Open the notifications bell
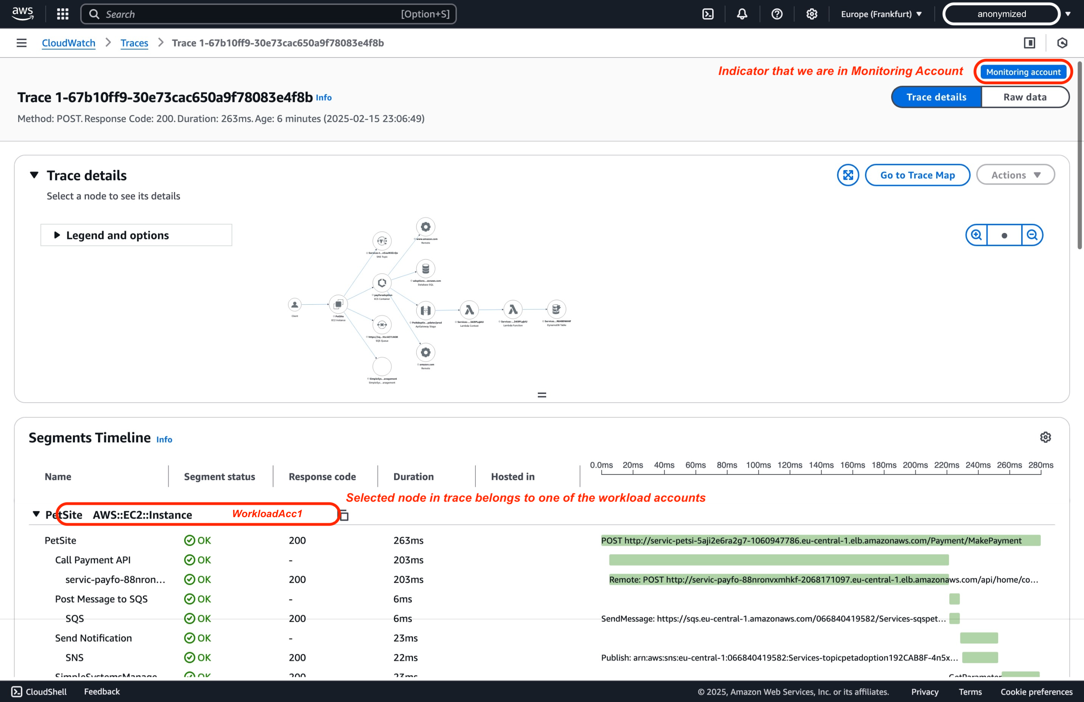Screen dimensions: 1084x702 click(742, 14)
